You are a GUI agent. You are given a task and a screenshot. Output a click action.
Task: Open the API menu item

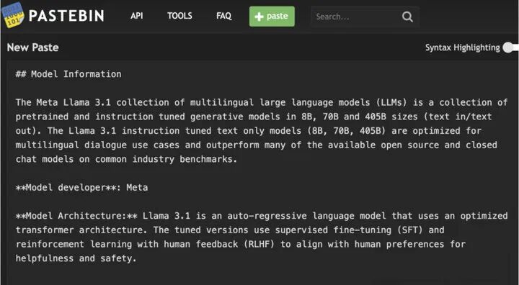pos(137,16)
